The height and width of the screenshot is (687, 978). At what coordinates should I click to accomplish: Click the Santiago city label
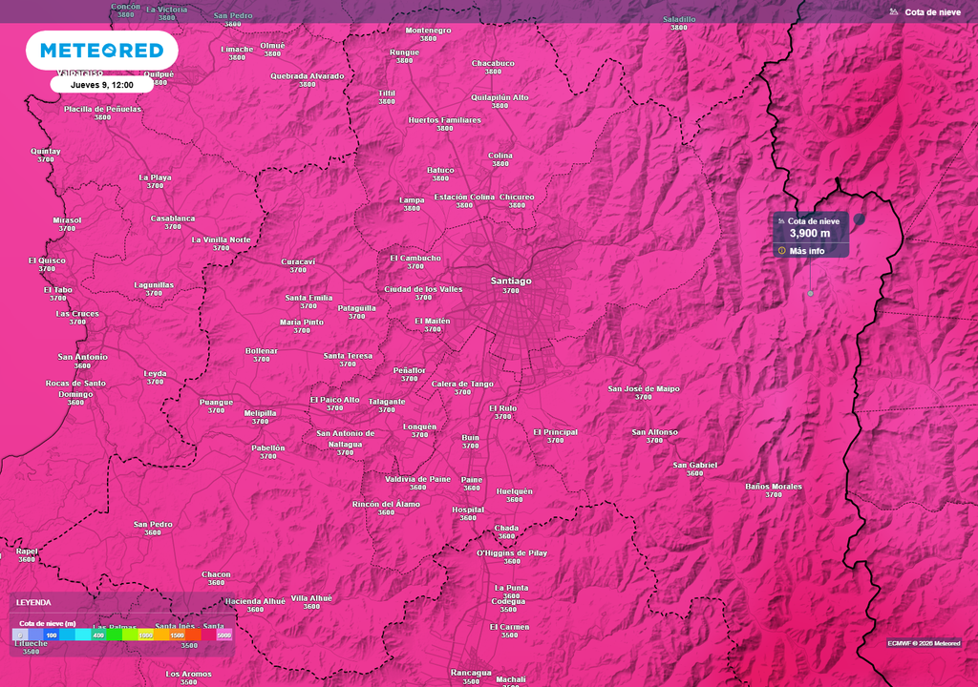click(511, 281)
